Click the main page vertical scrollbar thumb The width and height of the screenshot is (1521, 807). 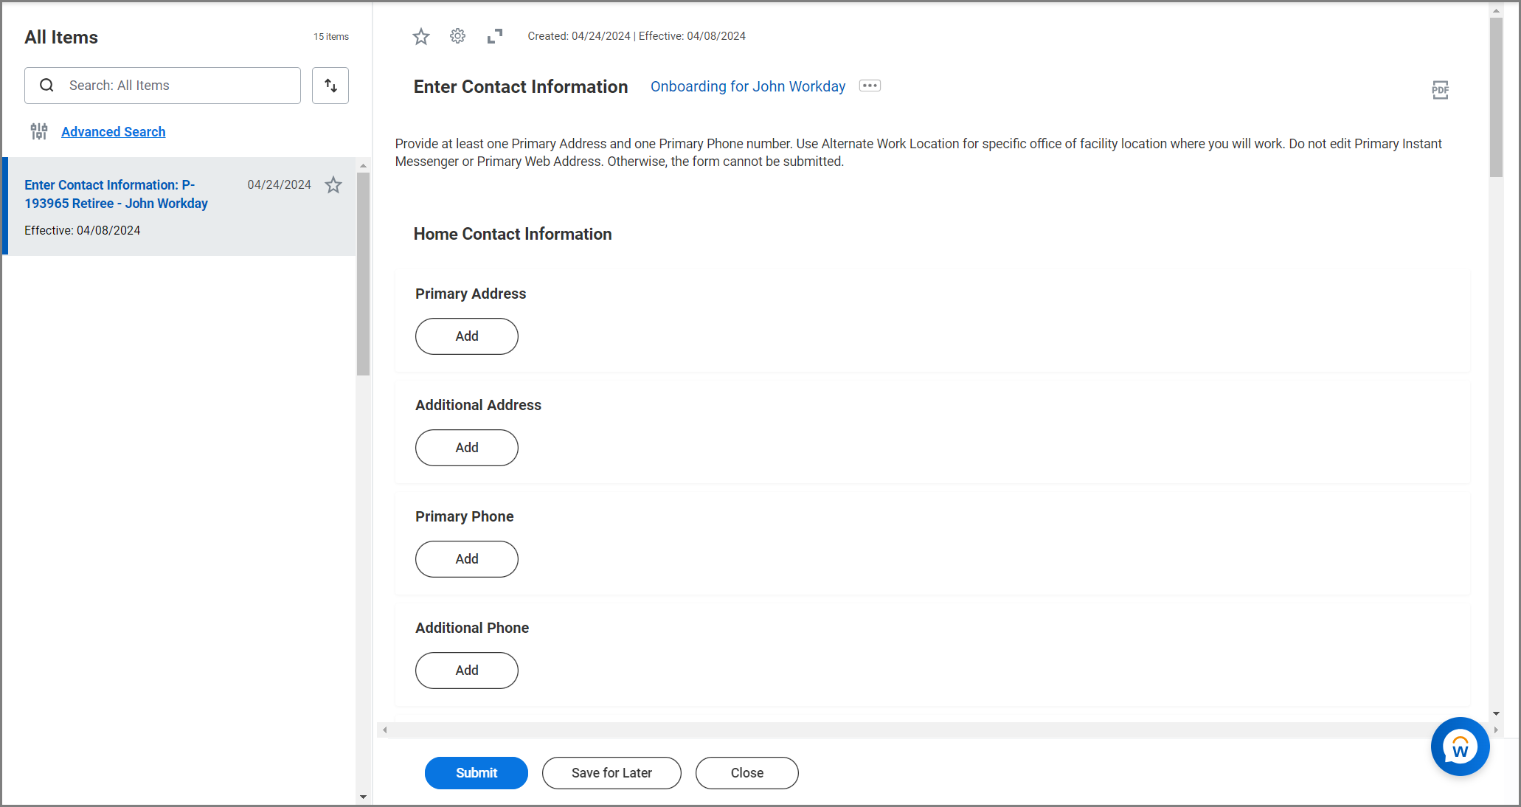pos(1496,97)
